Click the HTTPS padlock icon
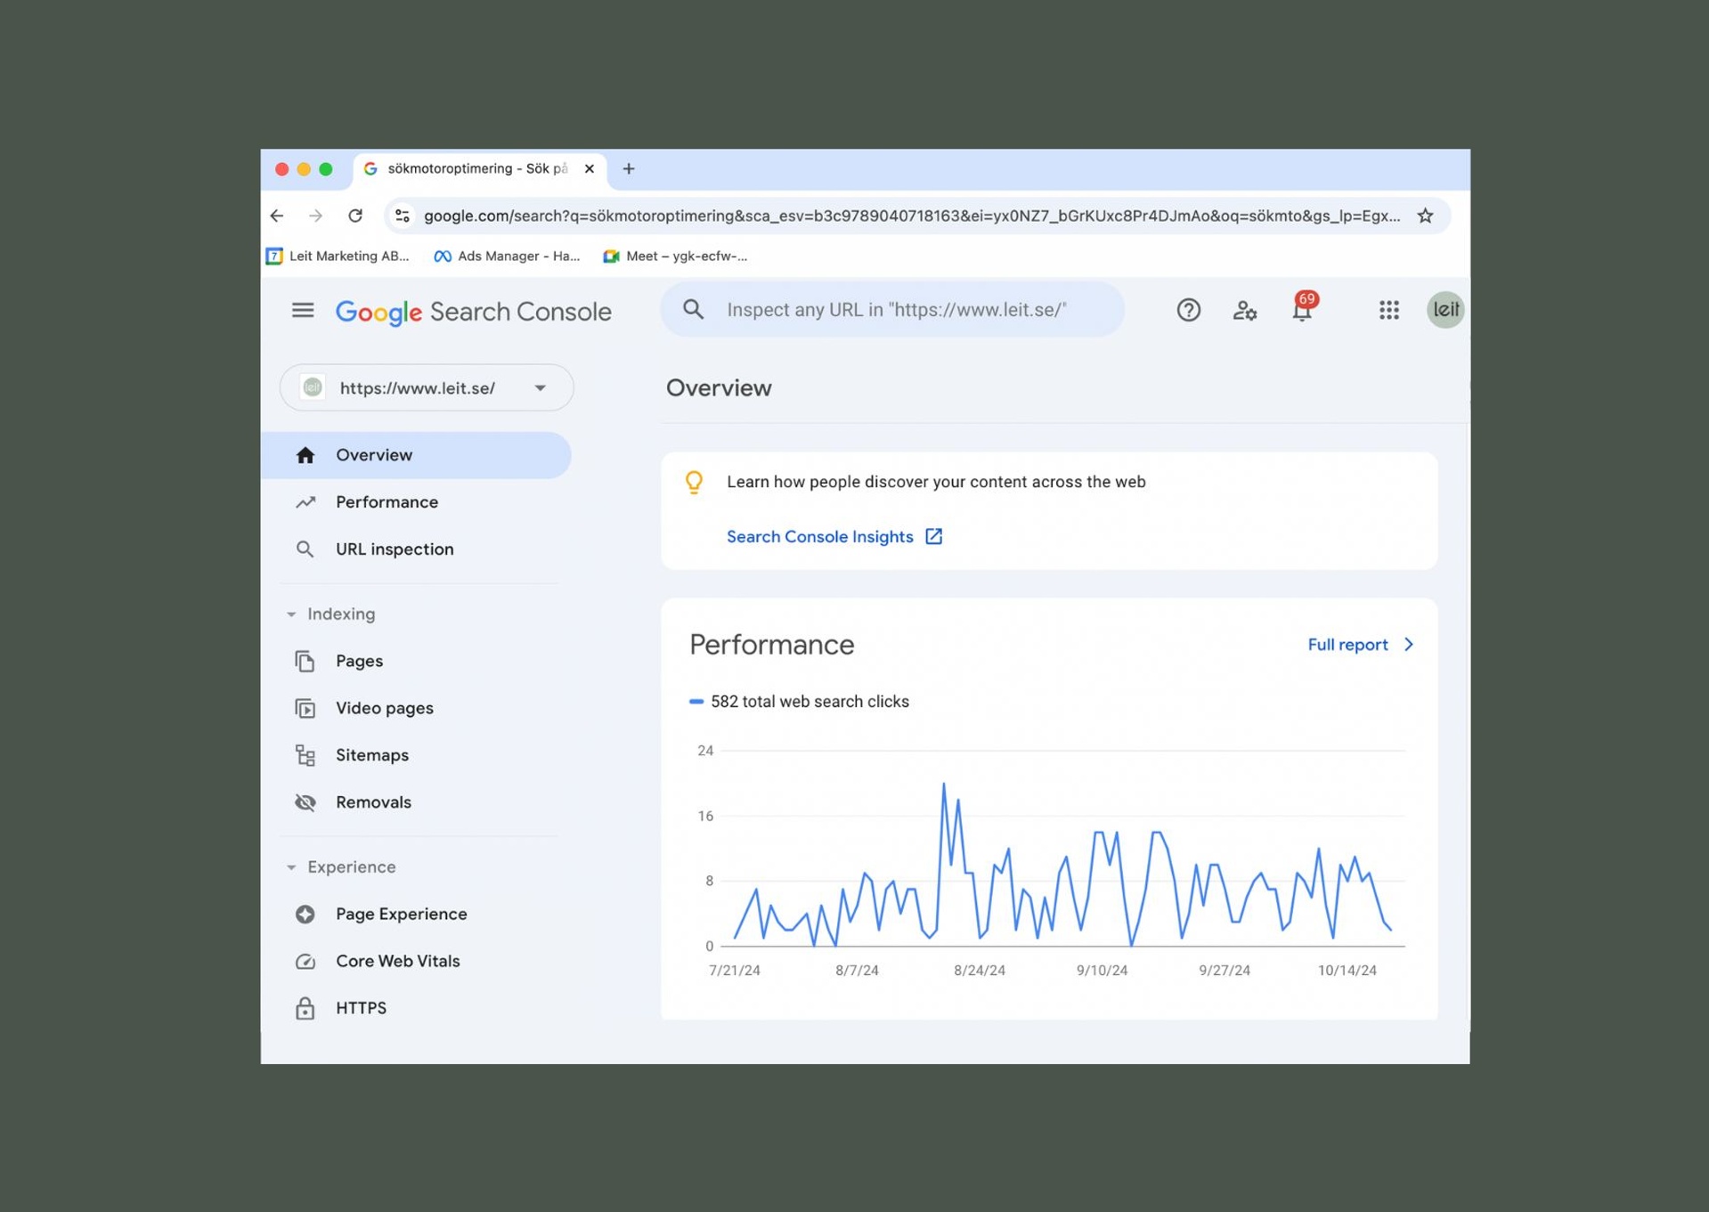The height and width of the screenshot is (1212, 1709). (x=305, y=1008)
